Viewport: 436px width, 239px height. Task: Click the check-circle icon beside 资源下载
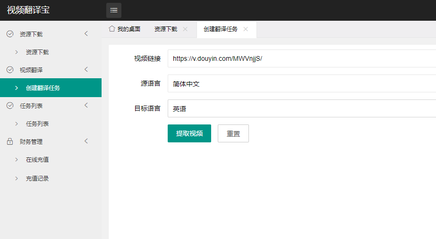tap(10, 34)
